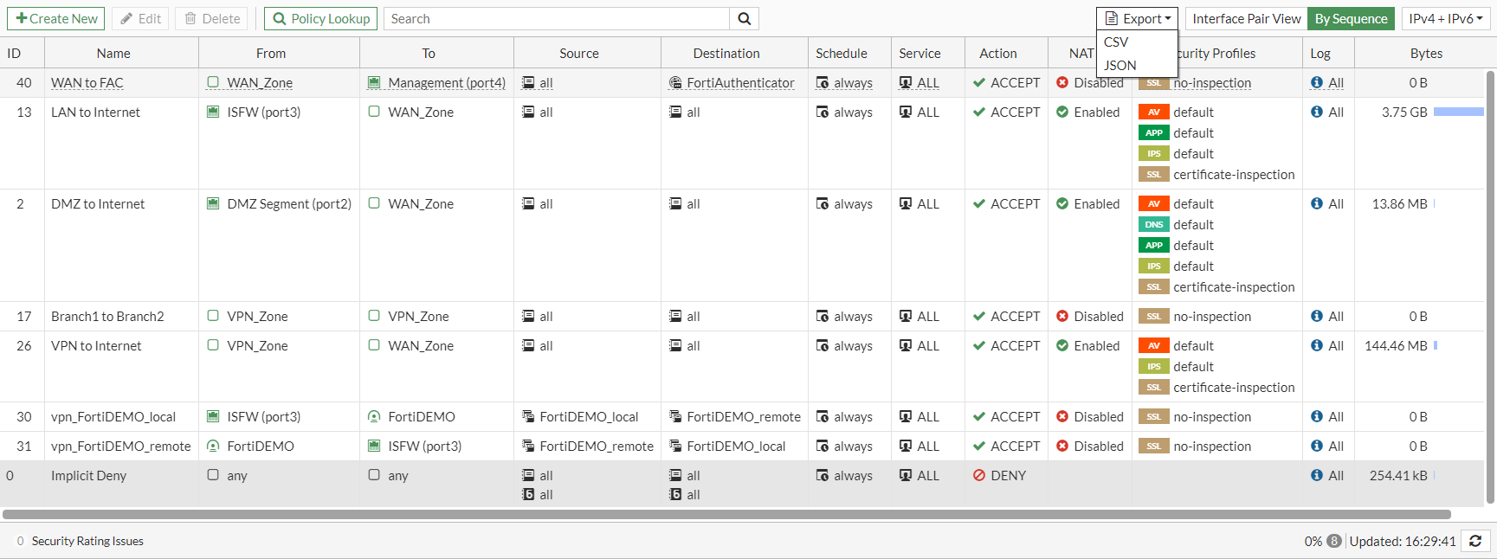
Task: Click the refresh icon beside Updated time
Action: click(1475, 541)
